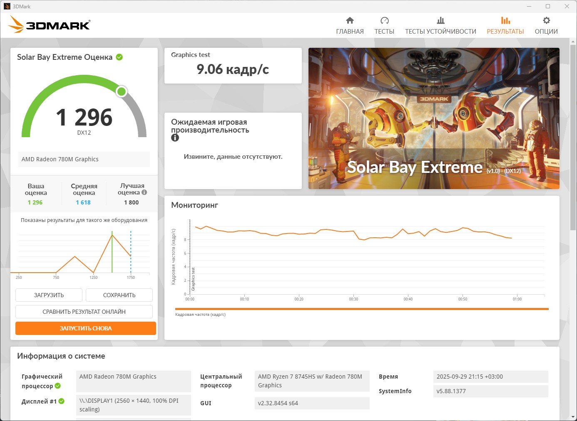The height and width of the screenshot is (421, 577).
Task: Click the home icon above ГЛАВНАЯ
Action: pos(350,20)
